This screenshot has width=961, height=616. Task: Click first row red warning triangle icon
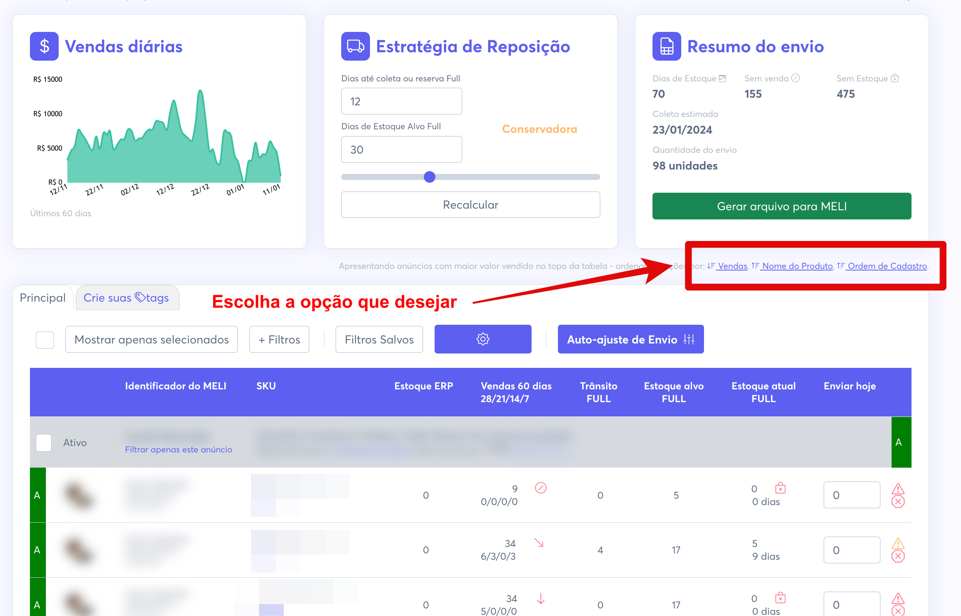(898, 488)
